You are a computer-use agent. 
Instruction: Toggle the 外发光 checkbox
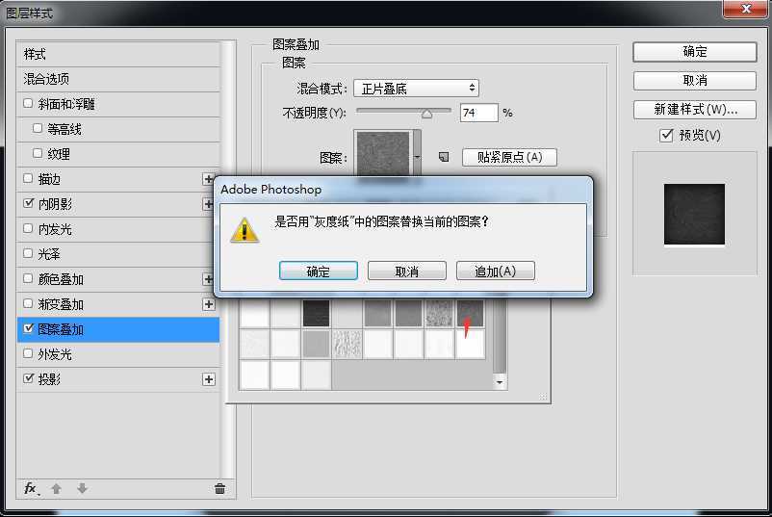pyautogui.click(x=28, y=354)
